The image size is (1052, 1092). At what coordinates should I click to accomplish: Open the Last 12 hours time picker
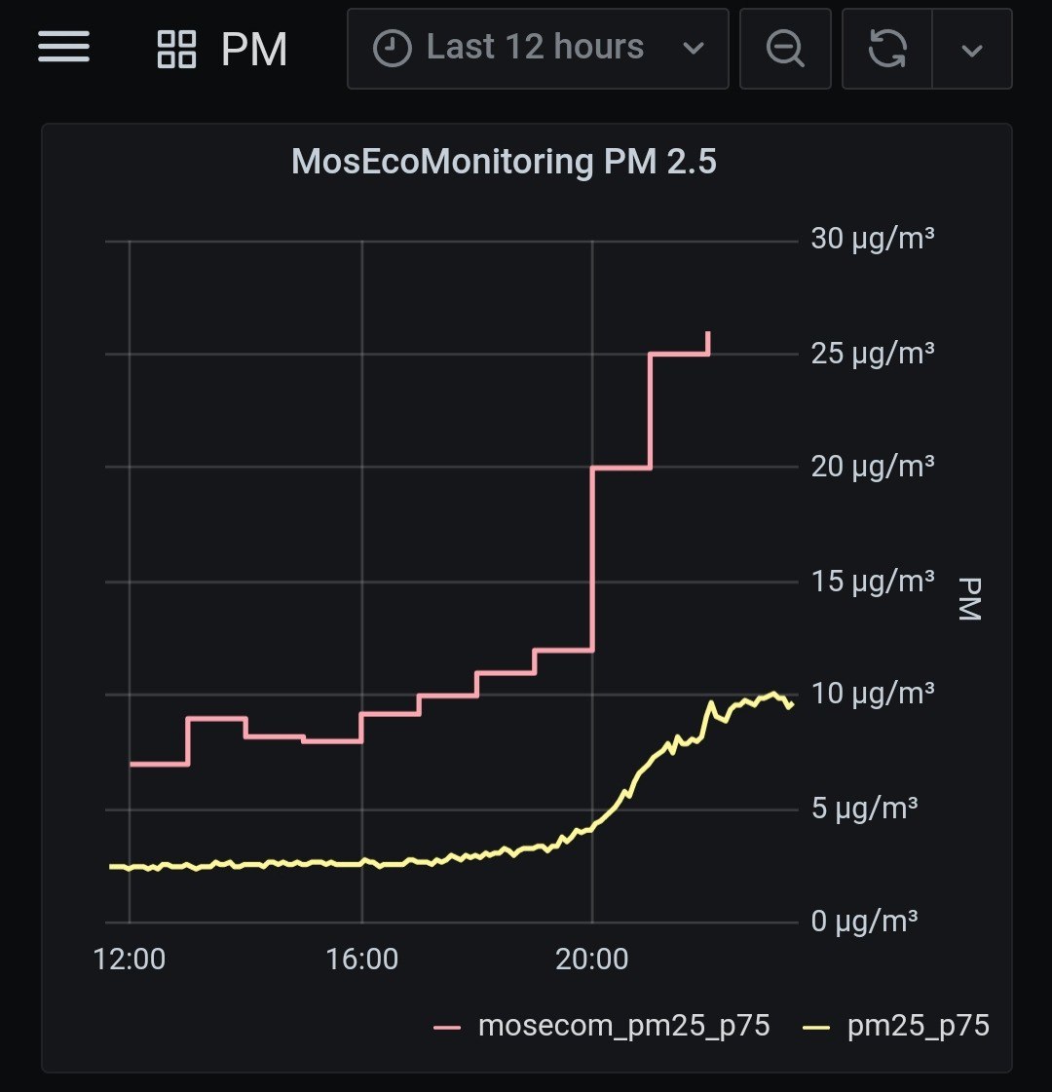tap(538, 49)
